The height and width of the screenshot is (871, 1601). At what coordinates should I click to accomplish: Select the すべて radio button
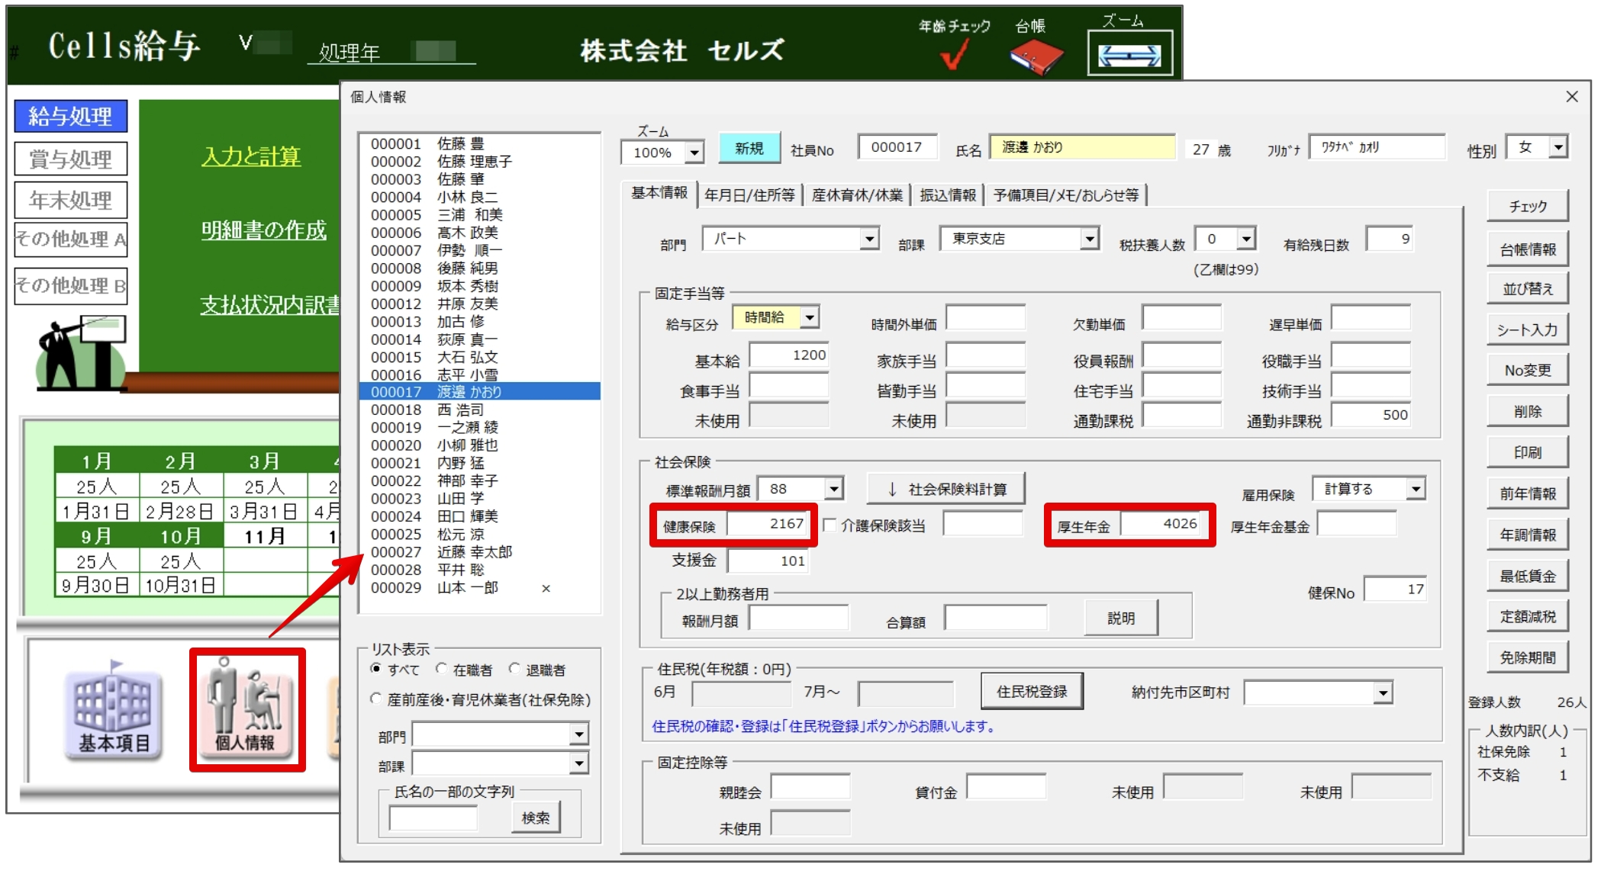[x=376, y=669]
